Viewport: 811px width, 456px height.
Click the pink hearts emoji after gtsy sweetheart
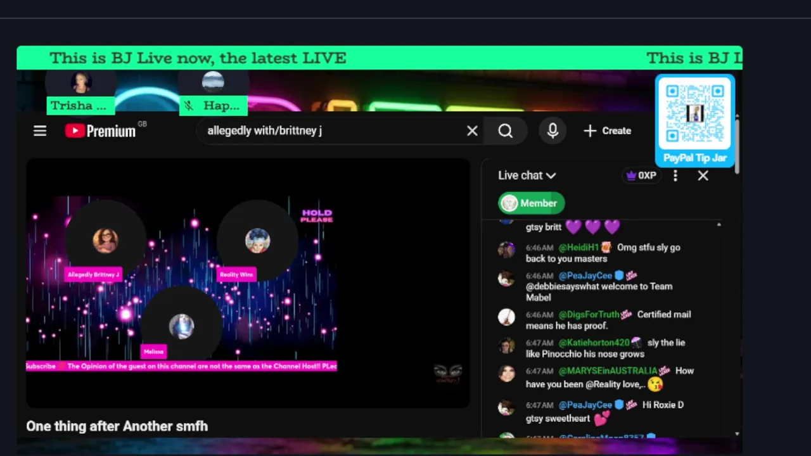[x=602, y=418]
